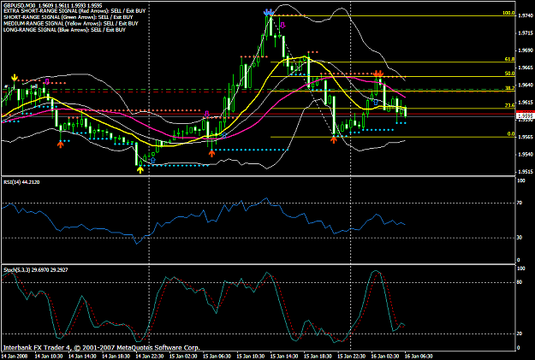Click the 1.9740 price axis value
The image size is (535, 360).
coord(526,15)
